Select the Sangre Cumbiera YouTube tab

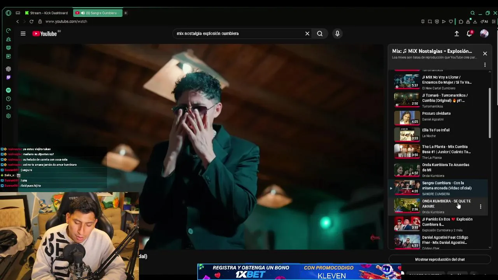[98, 13]
